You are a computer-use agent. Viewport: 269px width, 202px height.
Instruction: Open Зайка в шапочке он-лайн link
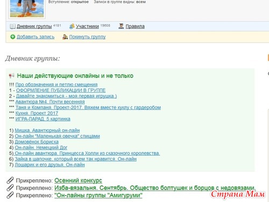(x=75, y=159)
